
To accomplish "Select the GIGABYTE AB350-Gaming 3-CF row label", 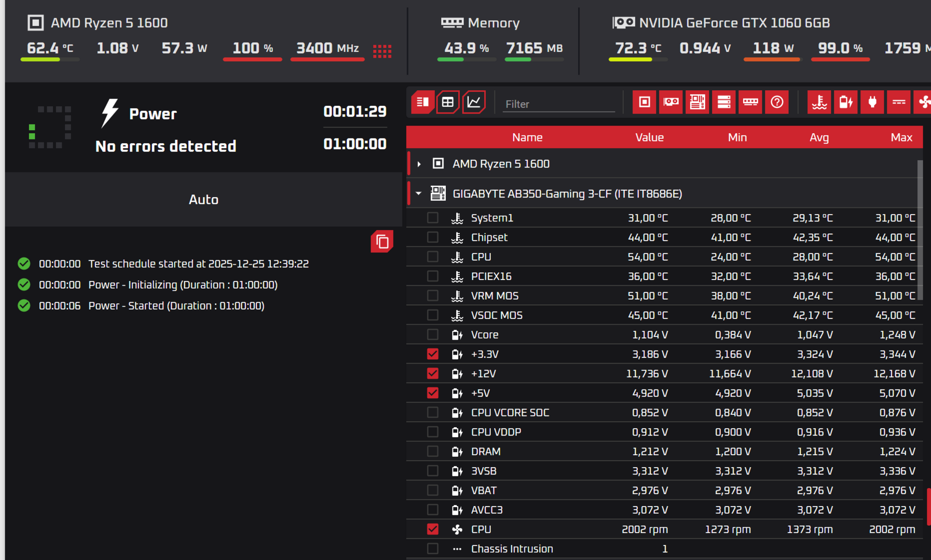I will coord(567,193).
